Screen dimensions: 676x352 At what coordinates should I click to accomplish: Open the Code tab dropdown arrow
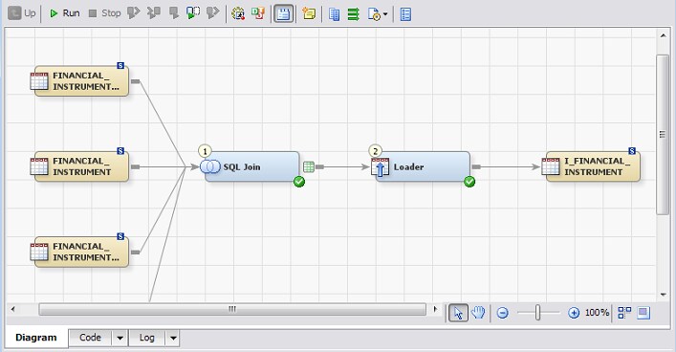pos(120,339)
